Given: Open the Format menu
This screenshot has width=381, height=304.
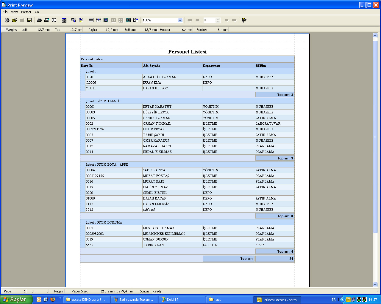Looking at the screenshot, I should point(26,12).
